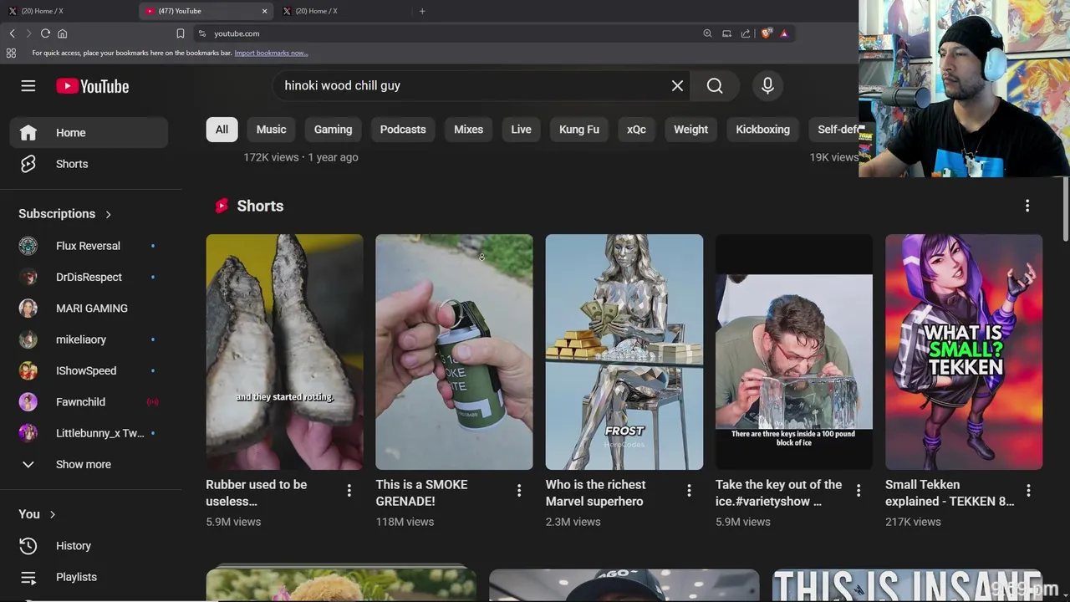Open IShowSpeed channel
This screenshot has width=1070, height=602.
89,370
